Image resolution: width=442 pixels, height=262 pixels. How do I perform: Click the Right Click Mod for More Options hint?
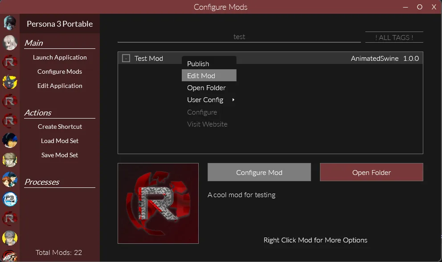pyautogui.click(x=315, y=240)
